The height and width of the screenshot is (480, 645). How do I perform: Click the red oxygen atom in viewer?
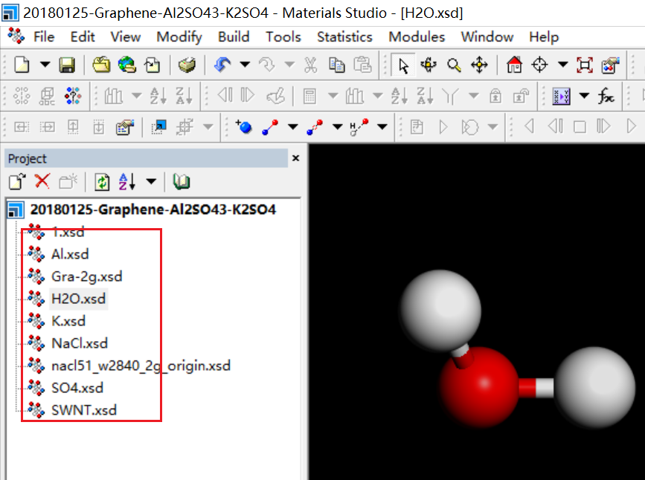[x=479, y=386]
